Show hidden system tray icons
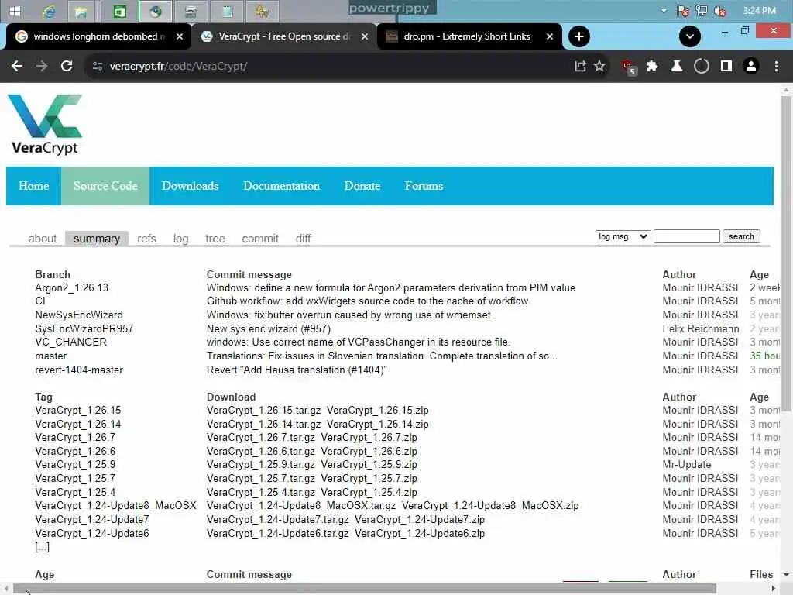The height and width of the screenshot is (595, 793). click(664, 11)
